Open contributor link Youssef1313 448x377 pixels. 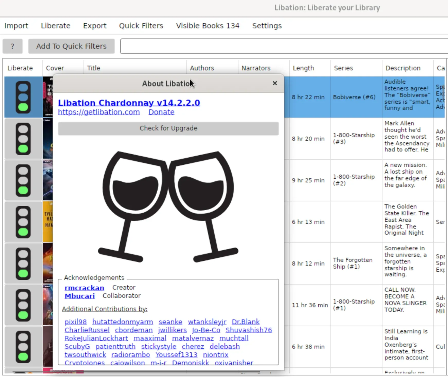[176, 355]
